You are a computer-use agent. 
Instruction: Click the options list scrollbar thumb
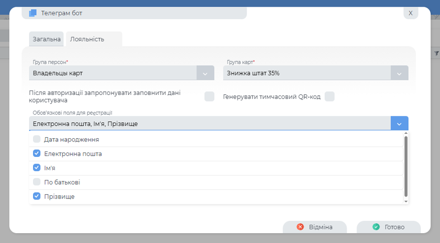(x=406, y=165)
